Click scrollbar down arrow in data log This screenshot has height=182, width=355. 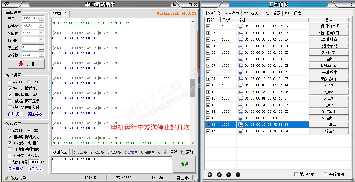pyautogui.click(x=193, y=143)
